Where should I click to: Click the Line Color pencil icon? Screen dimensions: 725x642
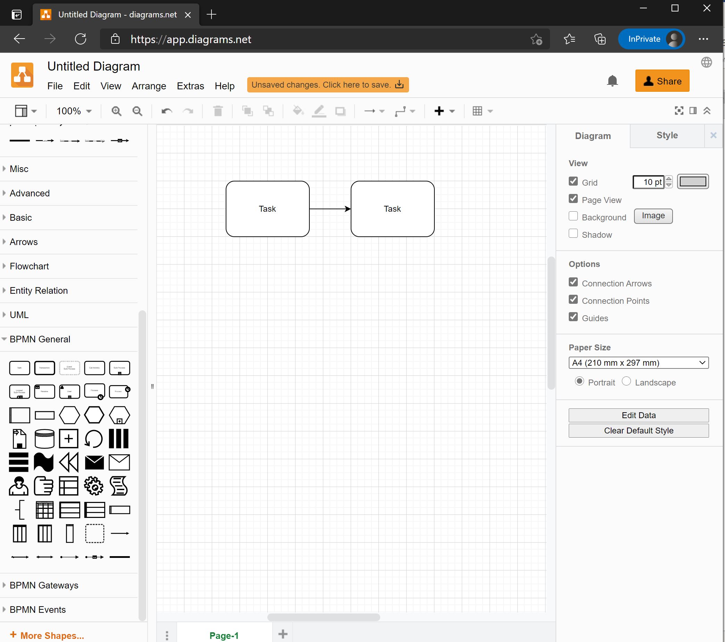pos(319,111)
